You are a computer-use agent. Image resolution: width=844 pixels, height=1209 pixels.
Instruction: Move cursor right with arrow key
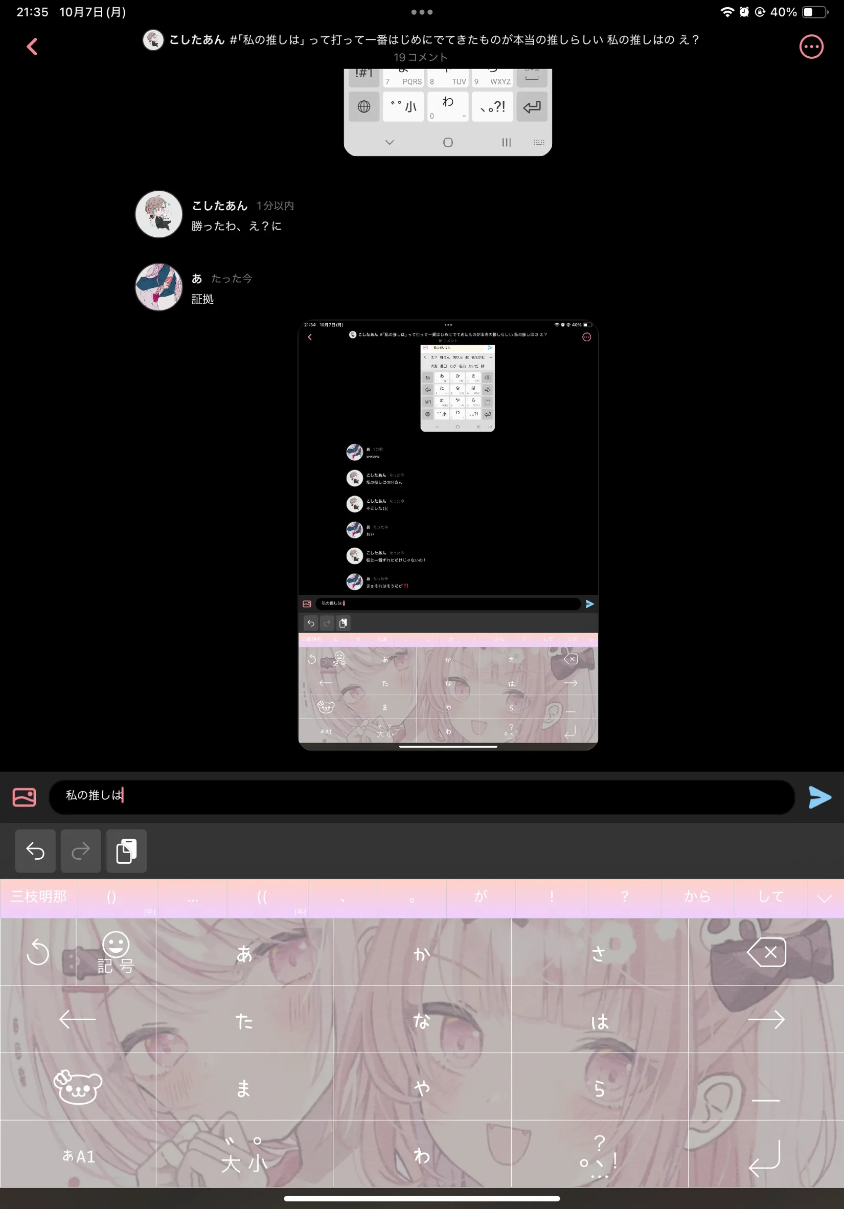(x=766, y=1019)
